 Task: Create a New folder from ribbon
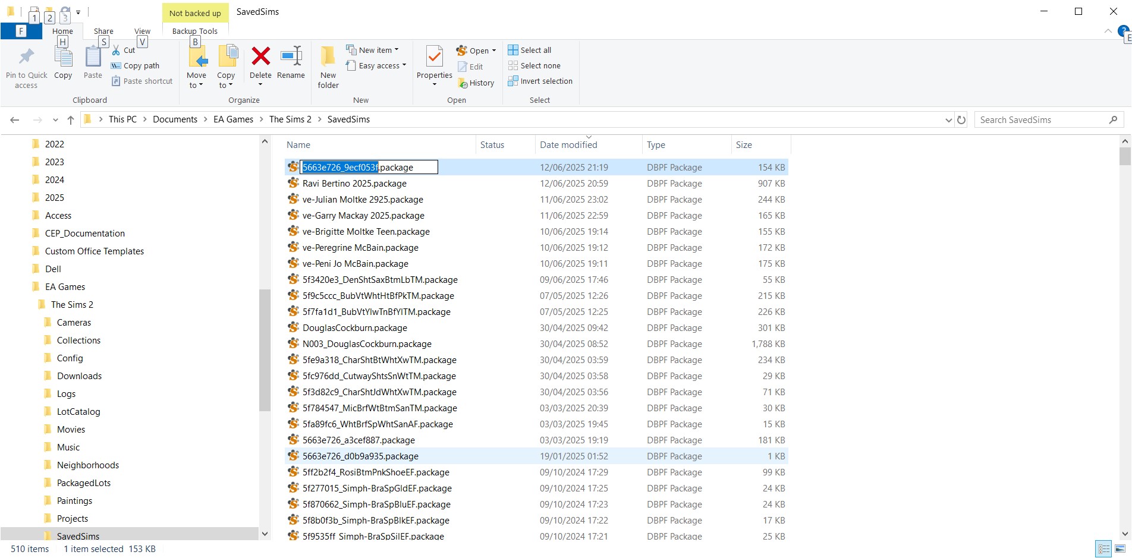328,67
